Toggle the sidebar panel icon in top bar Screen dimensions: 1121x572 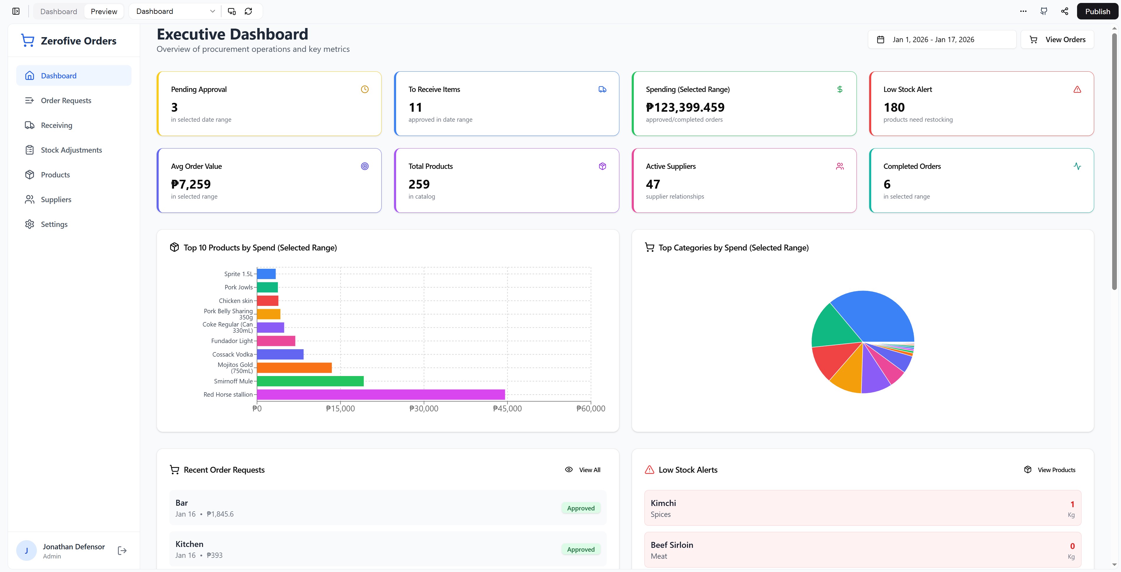pyautogui.click(x=16, y=11)
